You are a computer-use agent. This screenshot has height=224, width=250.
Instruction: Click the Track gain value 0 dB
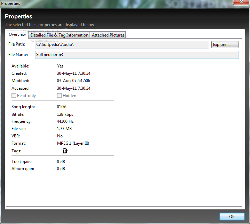(61, 162)
